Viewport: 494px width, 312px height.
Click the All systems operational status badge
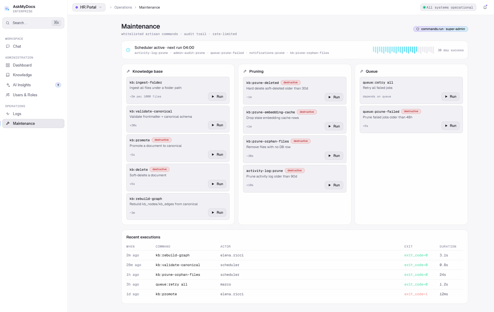pos(448,7)
